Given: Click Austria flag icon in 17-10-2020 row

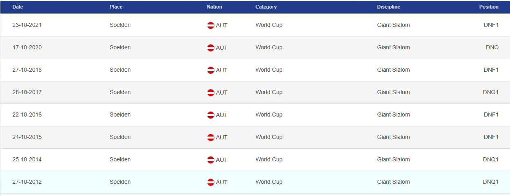Looking at the screenshot, I should click(211, 48).
